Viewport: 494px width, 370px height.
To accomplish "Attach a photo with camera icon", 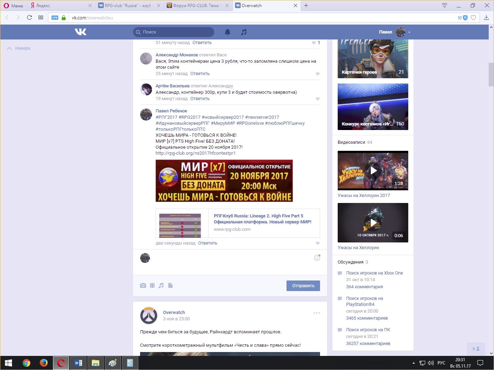I will 143,285.
